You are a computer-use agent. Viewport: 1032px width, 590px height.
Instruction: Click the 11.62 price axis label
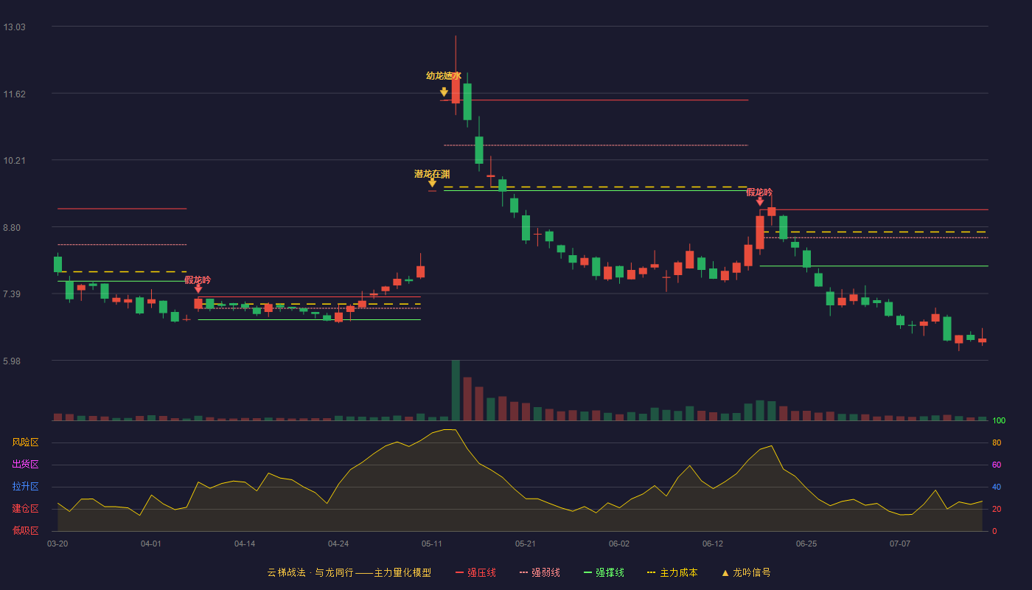[14, 94]
